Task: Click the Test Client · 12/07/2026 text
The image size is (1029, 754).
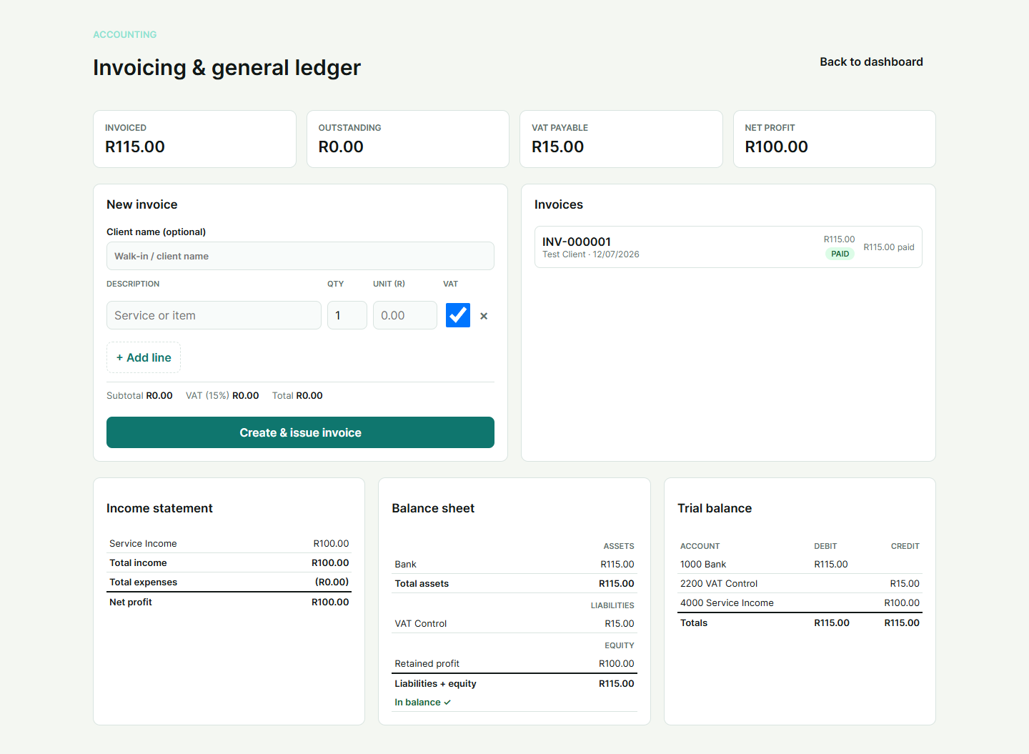Action: pyautogui.click(x=591, y=254)
